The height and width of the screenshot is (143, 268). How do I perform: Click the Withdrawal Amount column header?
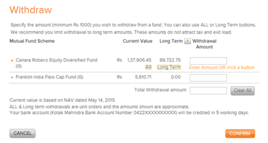(x=204, y=44)
